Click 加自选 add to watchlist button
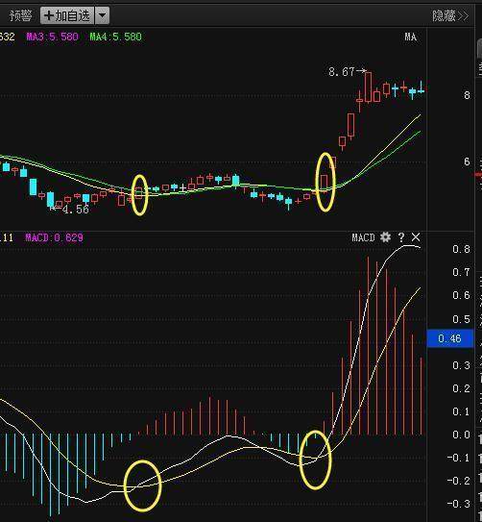The width and height of the screenshot is (482, 522). 67,15
